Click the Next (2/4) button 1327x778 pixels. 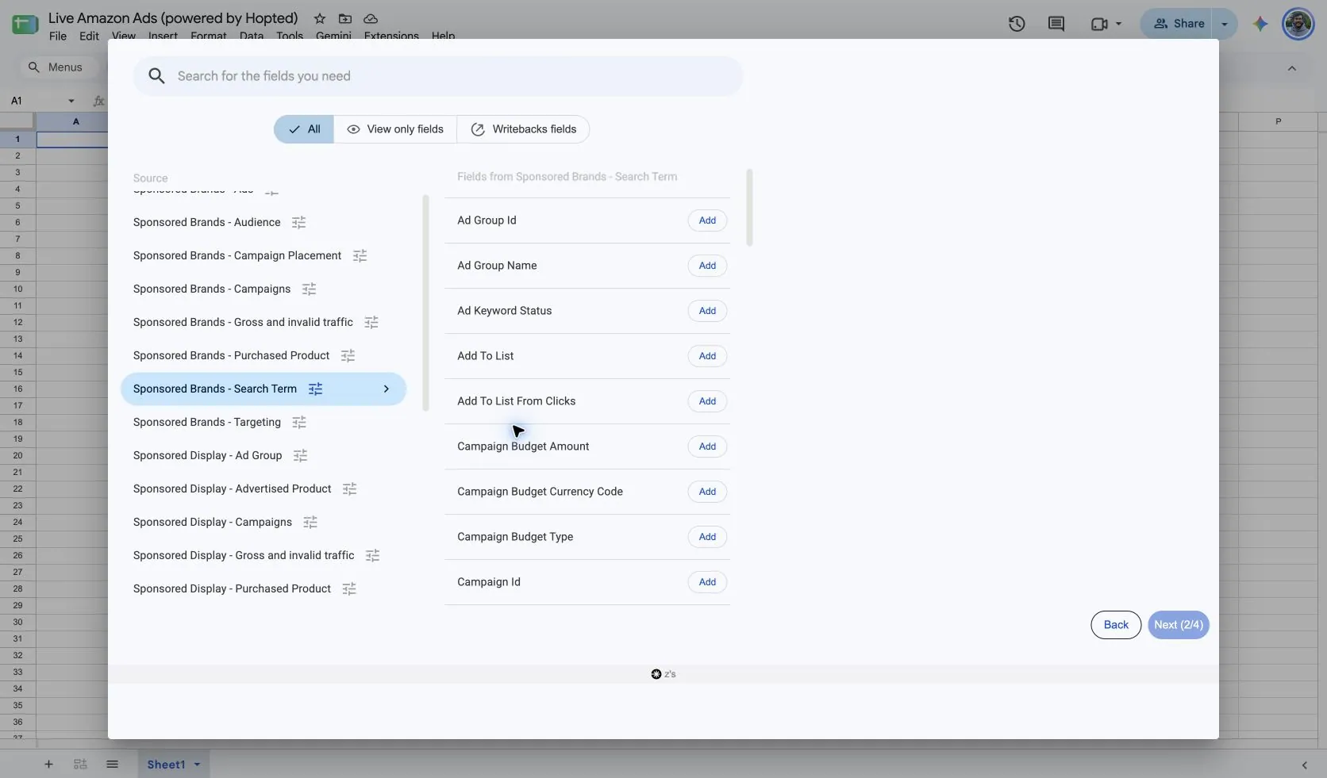[1179, 625]
